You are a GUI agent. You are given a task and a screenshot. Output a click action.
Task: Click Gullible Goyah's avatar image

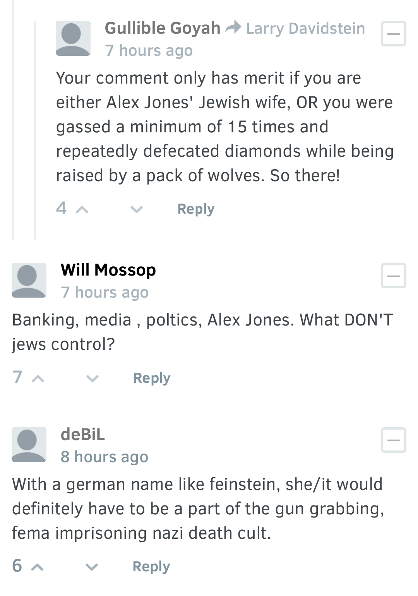coord(73,38)
